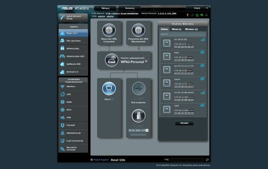Click the ASUS56 SSID link

(110, 17)
